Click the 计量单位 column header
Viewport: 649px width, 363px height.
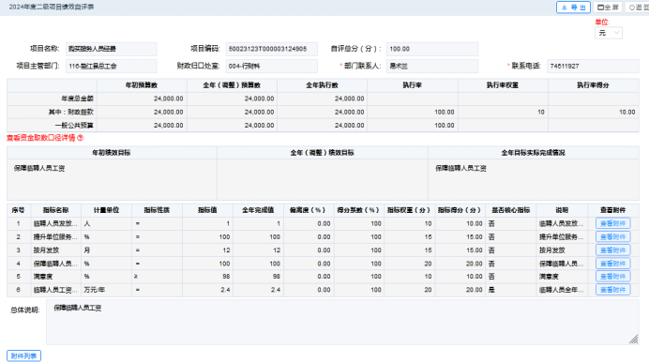click(x=106, y=210)
